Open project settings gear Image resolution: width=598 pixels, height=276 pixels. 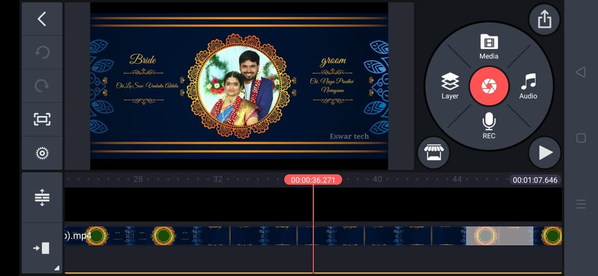click(x=42, y=153)
